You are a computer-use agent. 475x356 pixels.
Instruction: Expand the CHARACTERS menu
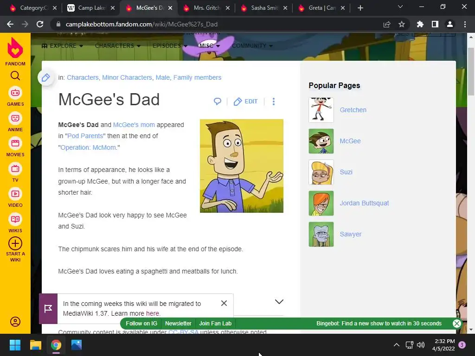point(117,46)
